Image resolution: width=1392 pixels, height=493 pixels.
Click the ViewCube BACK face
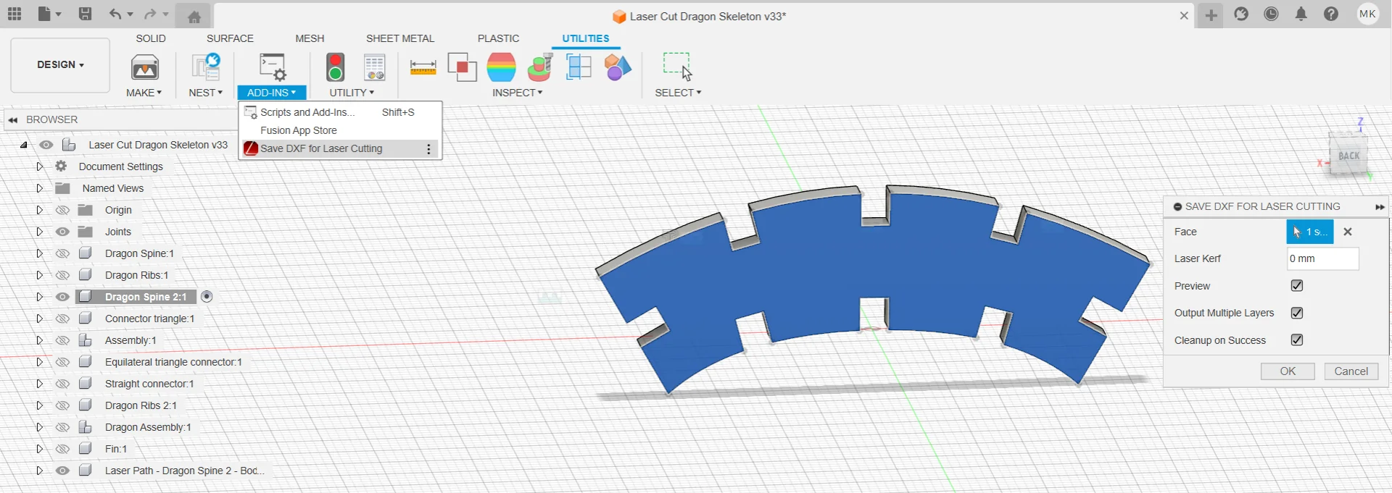tap(1348, 156)
